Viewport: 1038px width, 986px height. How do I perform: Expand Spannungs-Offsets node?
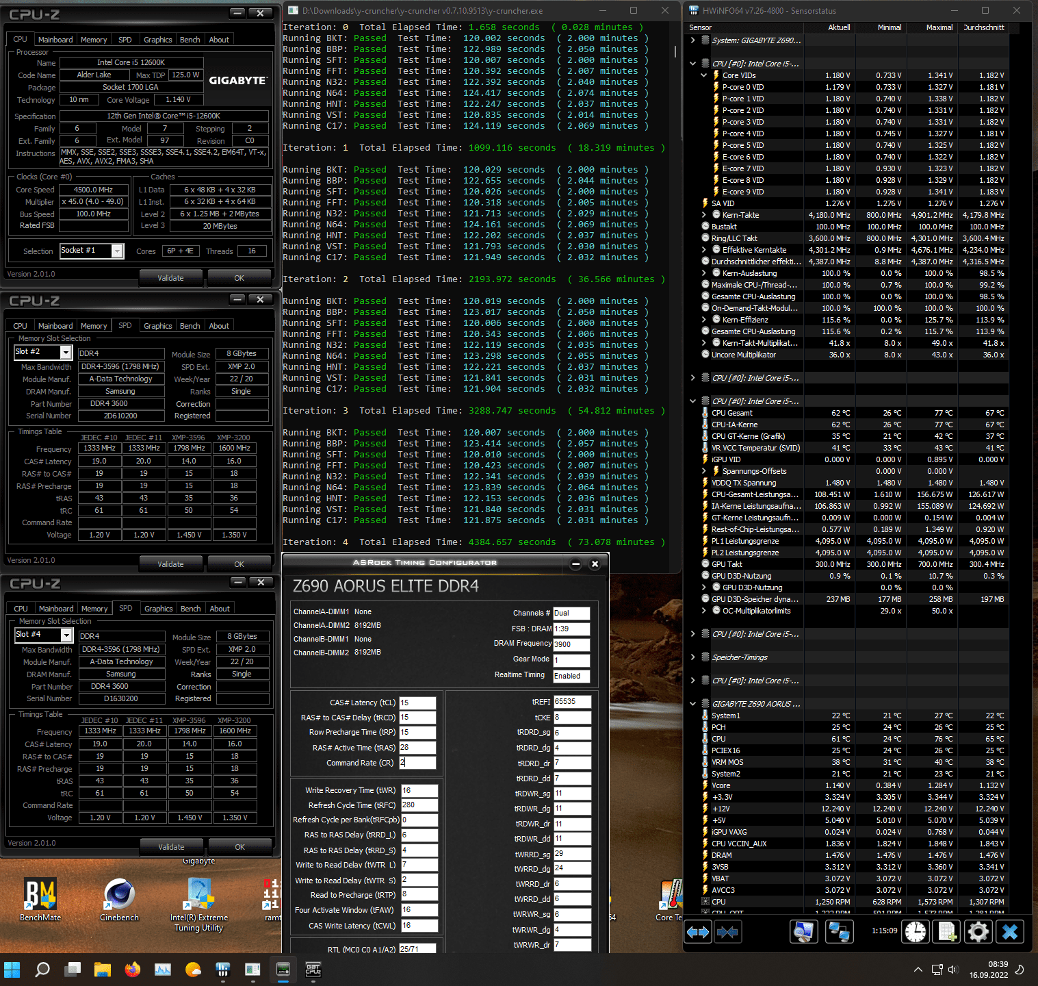click(703, 471)
